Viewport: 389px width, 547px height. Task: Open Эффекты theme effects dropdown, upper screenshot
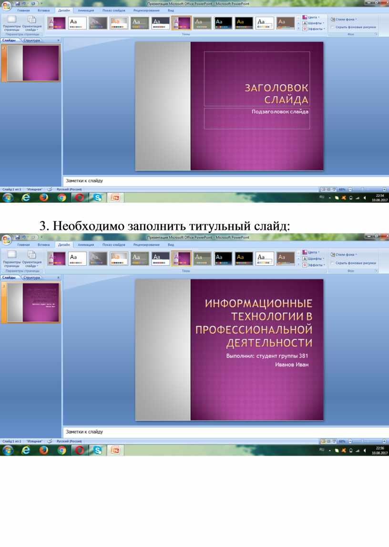[314, 29]
